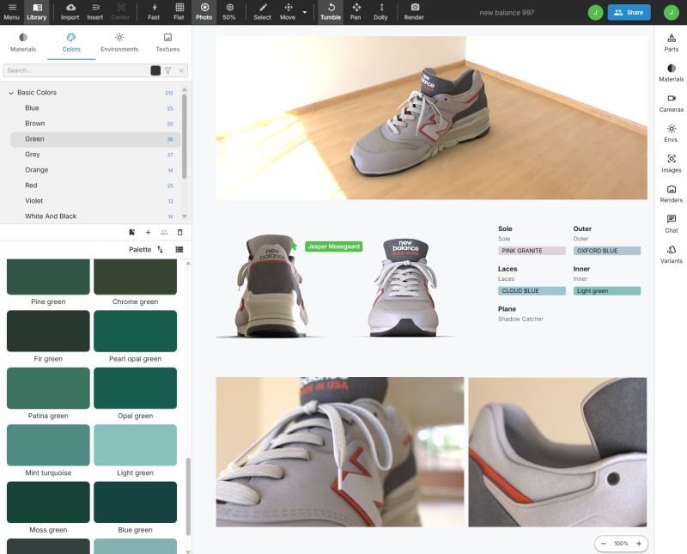Open the Cameras panel on right sidebar

671,103
